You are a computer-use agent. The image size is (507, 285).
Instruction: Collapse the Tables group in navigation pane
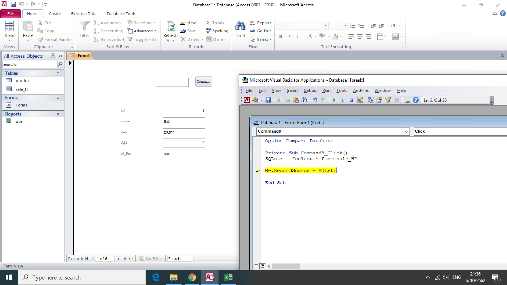click(58, 73)
